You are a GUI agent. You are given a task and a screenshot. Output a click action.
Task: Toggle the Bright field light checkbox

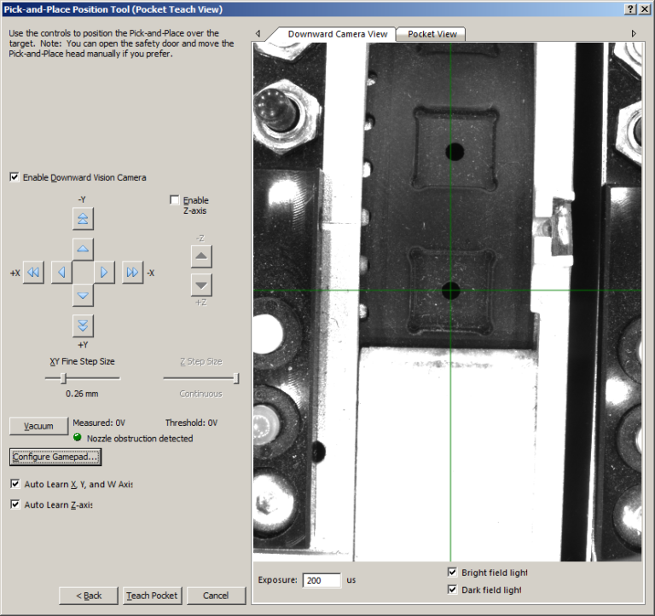pyautogui.click(x=452, y=573)
